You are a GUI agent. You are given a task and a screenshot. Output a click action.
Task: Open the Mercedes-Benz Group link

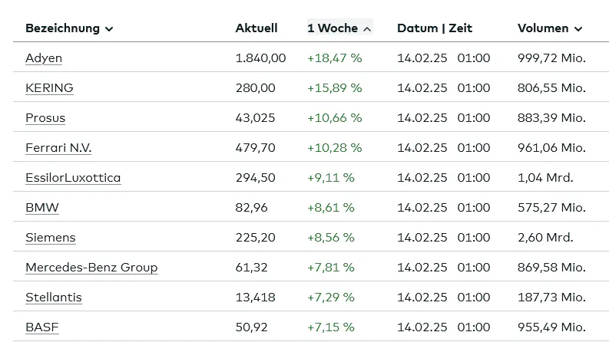91,267
